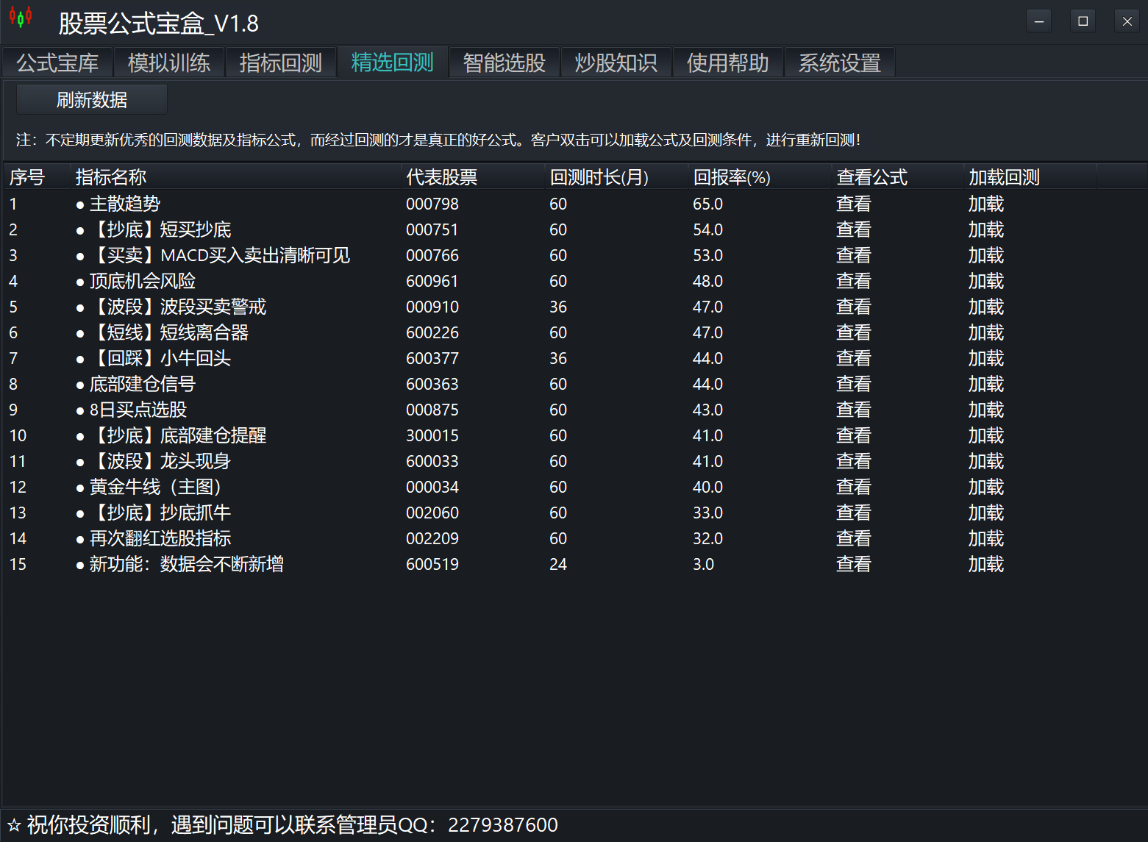Click the candlestick app logo icon
This screenshot has height=842, width=1148.
click(21, 18)
